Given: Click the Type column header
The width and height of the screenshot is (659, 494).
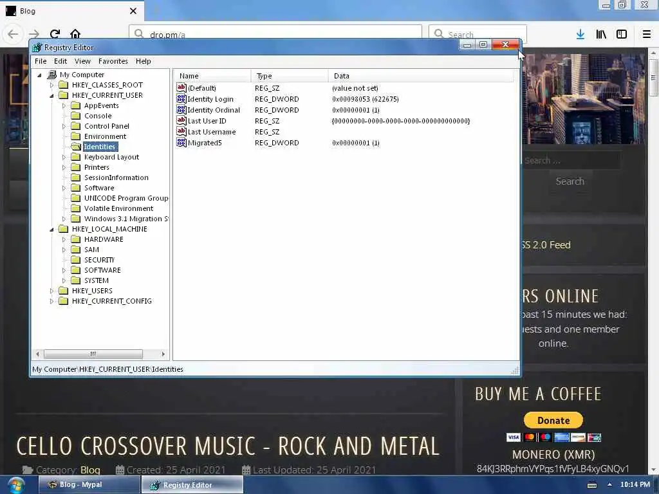Looking at the screenshot, I should tap(290, 76).
